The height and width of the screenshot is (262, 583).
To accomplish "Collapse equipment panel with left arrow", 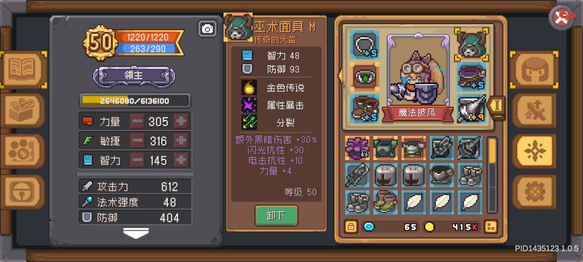I will (x=340, y=75).
